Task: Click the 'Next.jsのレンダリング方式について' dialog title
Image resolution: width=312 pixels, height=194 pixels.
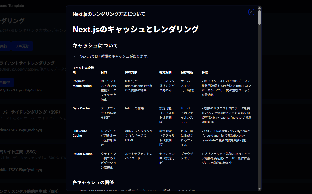Action: pos(109,14)
